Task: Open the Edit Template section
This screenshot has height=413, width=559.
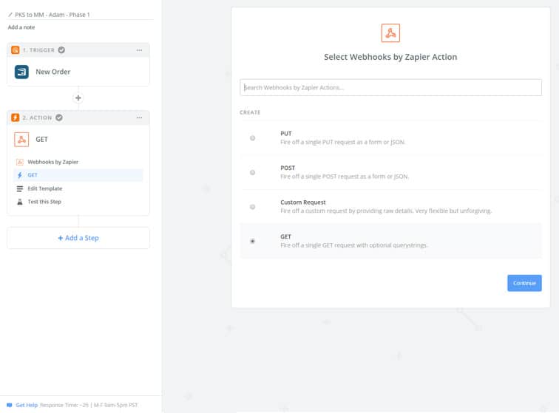Action: pyautogui.click(x=44, y=188)
